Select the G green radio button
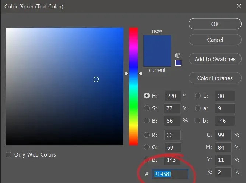The width and height of the screenshot is (246, 183). point(147,148)
